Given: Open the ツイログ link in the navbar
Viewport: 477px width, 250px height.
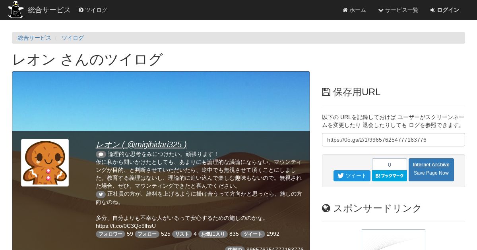Looking at the screenshot, I should (93, 10).
